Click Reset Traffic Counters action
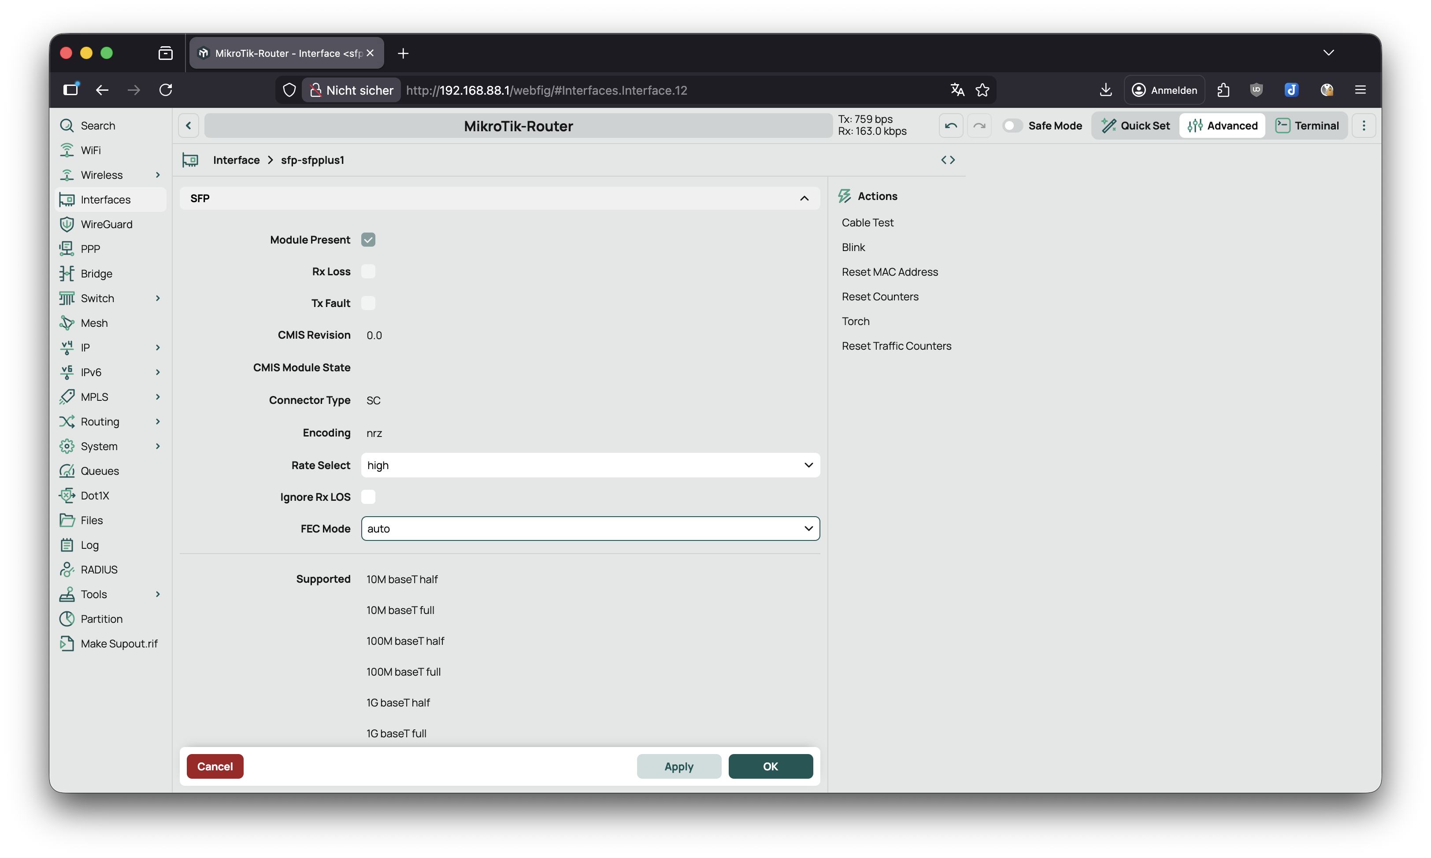 [896, 346]
